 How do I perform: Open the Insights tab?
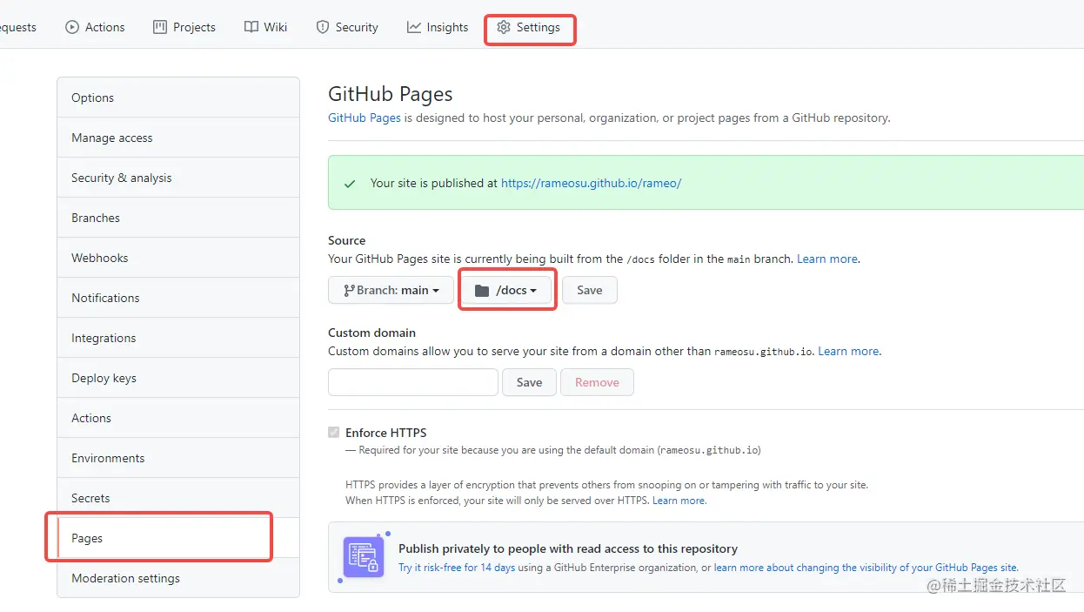click(x=438, y=27)
